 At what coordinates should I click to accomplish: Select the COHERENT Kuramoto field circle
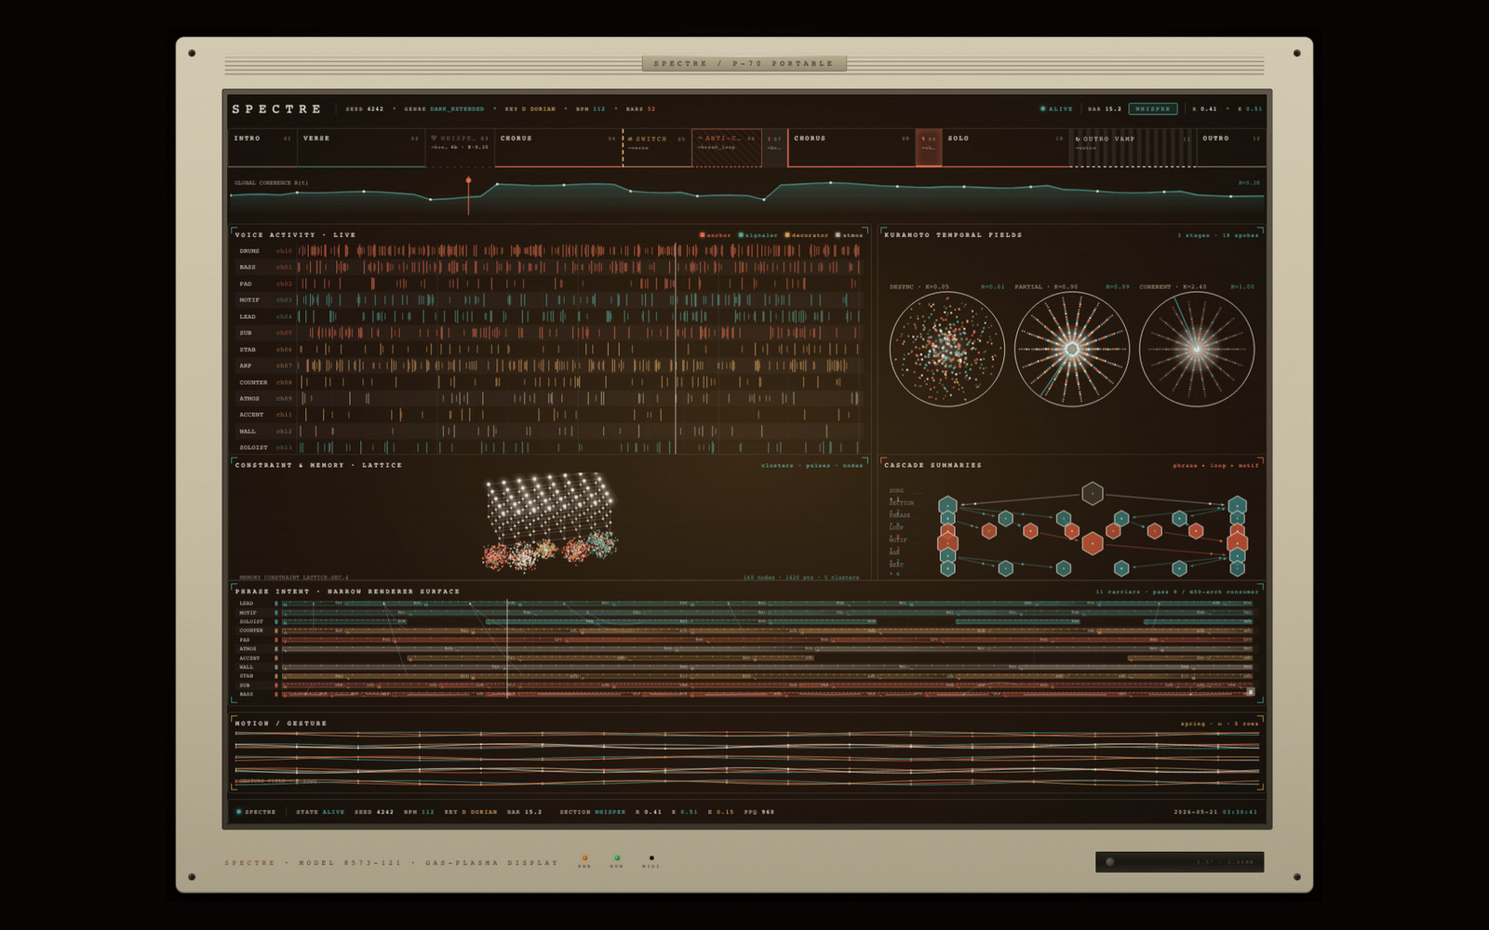pos(1197,350)
